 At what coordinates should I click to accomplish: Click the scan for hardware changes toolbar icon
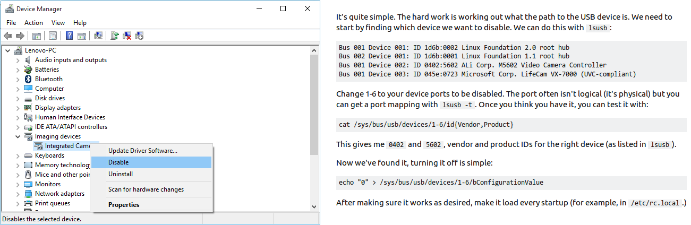pyautogui.click(x=98, y=36)
